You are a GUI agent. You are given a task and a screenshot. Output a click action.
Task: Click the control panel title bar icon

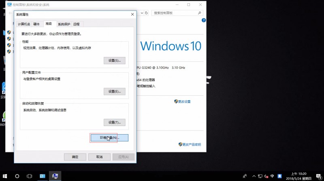point(9,4)
